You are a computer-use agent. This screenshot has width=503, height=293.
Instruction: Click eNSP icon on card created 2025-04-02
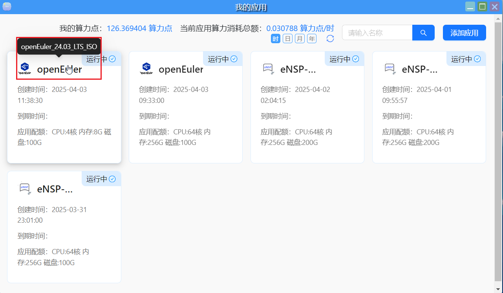(x=268, y=69)
